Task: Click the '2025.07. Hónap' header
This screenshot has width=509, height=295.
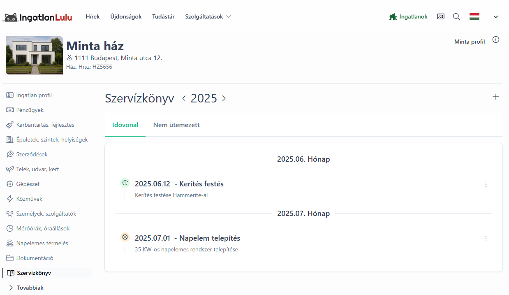Action: click(x=303, y=214)
